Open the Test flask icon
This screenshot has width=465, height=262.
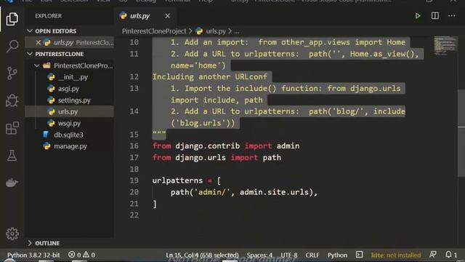[x=12, y=155]
